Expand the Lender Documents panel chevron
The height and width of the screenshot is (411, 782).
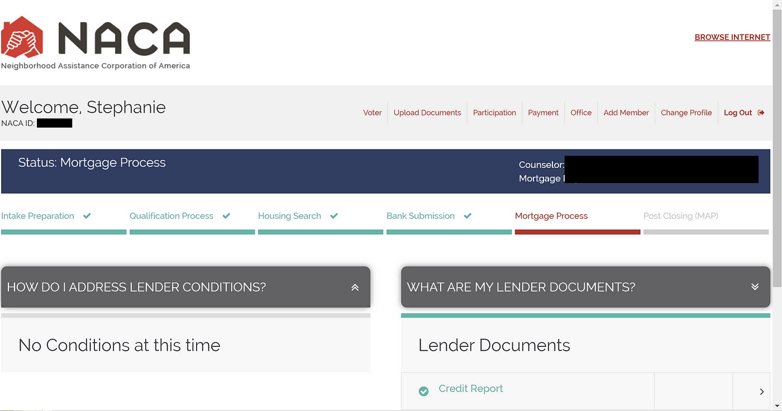click(x=755, y=287)
